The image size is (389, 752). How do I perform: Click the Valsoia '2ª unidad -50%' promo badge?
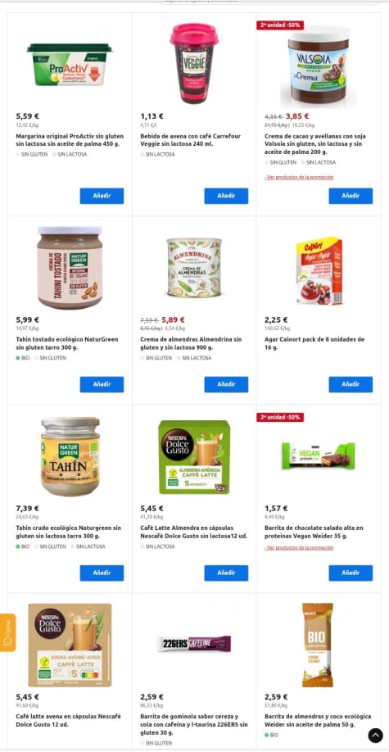coord(280,25)
